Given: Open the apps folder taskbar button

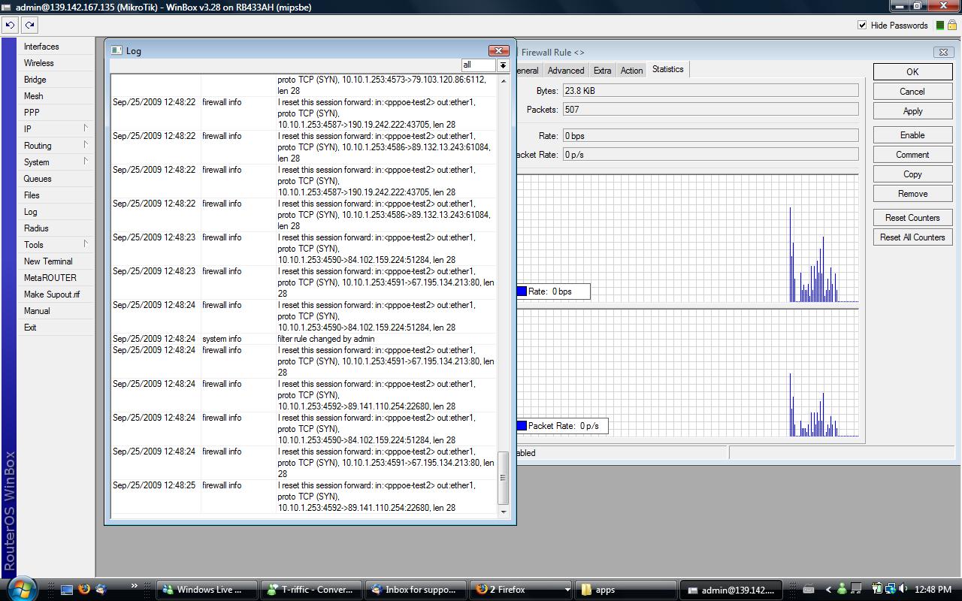Looking at the screenshot, I should pos(625,590).
